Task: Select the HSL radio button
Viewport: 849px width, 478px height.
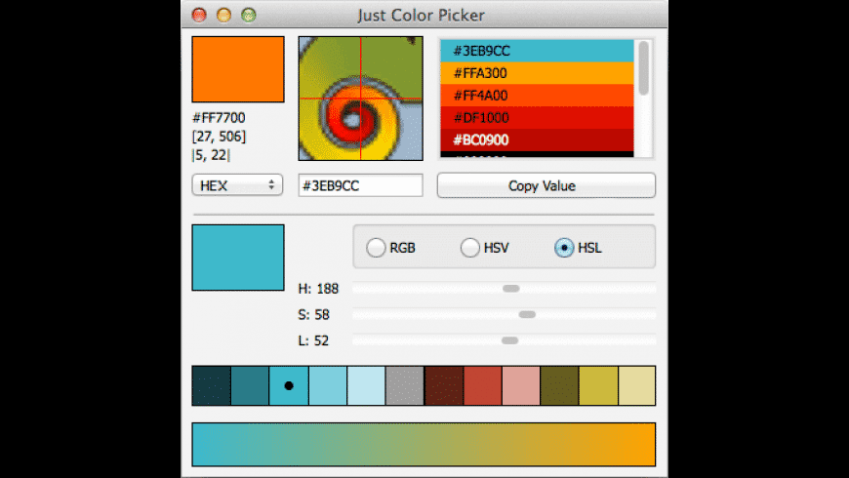Action: 564,248
